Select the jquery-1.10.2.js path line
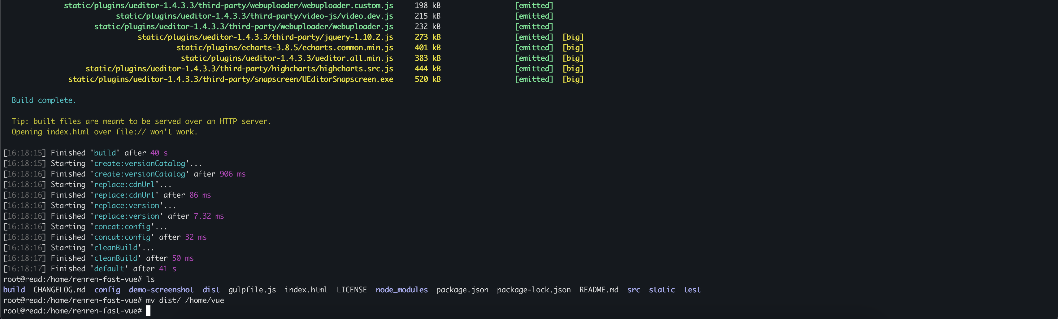This screenshot has height=319, width=1058. 265,37
